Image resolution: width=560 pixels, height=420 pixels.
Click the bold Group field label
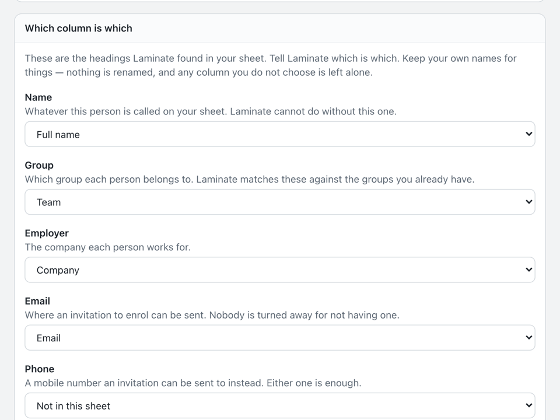(39, 165)
